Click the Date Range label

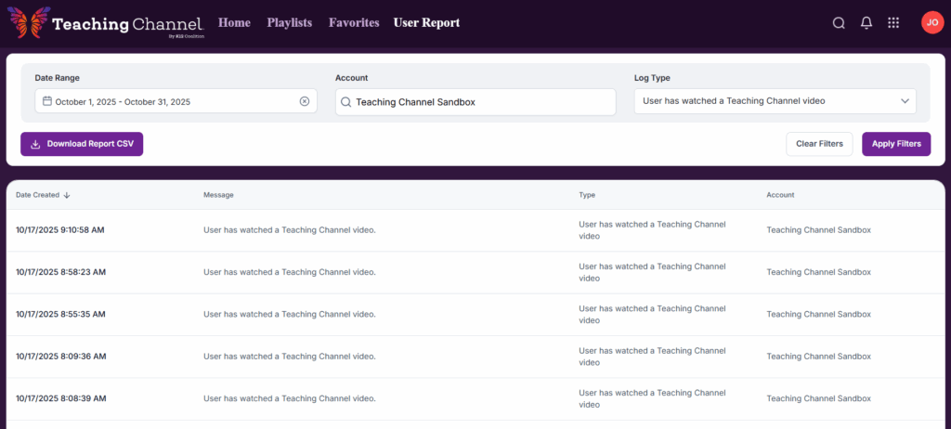tap(57, 78)
